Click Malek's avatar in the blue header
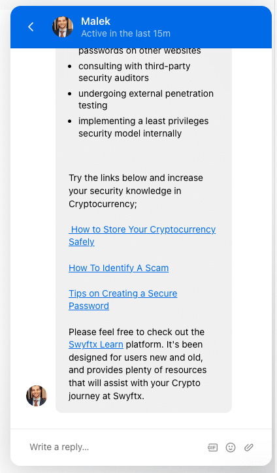The height and width of the screenshot is (473, 277). click(x=63, y=27)
